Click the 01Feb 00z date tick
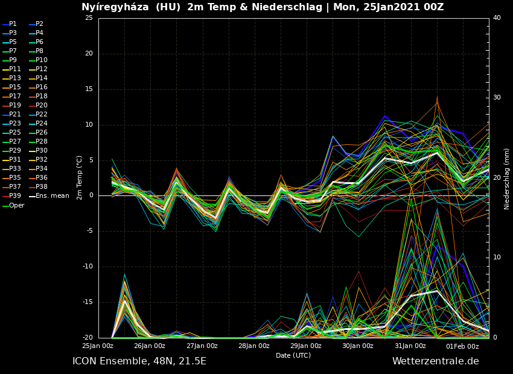 [462, 346]
